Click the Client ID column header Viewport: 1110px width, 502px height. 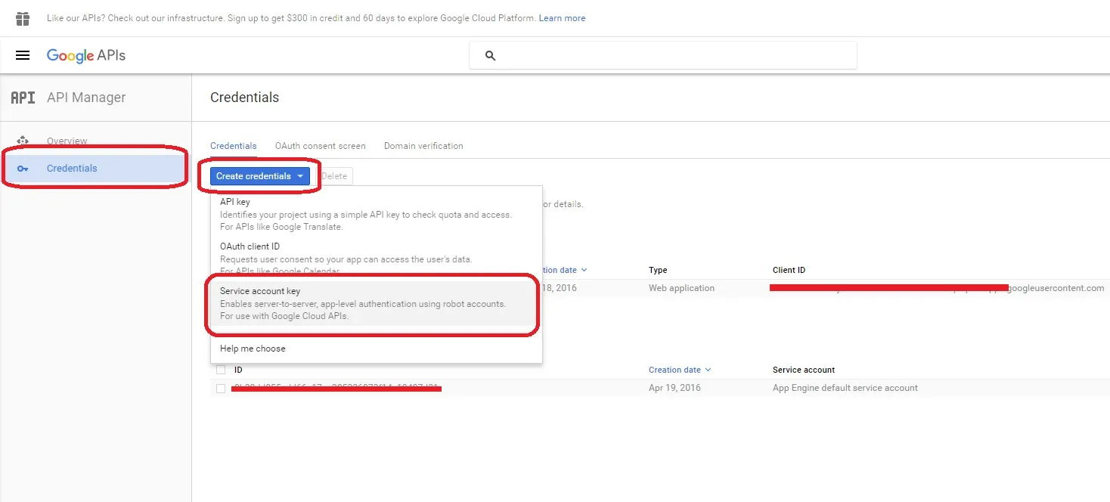(x=789, y=270)
